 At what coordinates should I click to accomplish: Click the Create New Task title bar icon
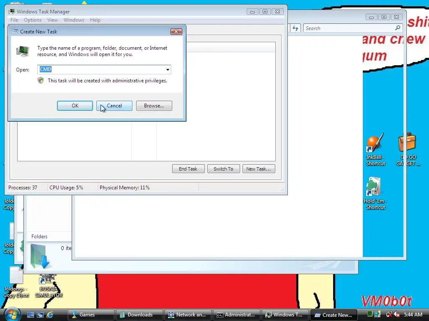coord(16,31)
